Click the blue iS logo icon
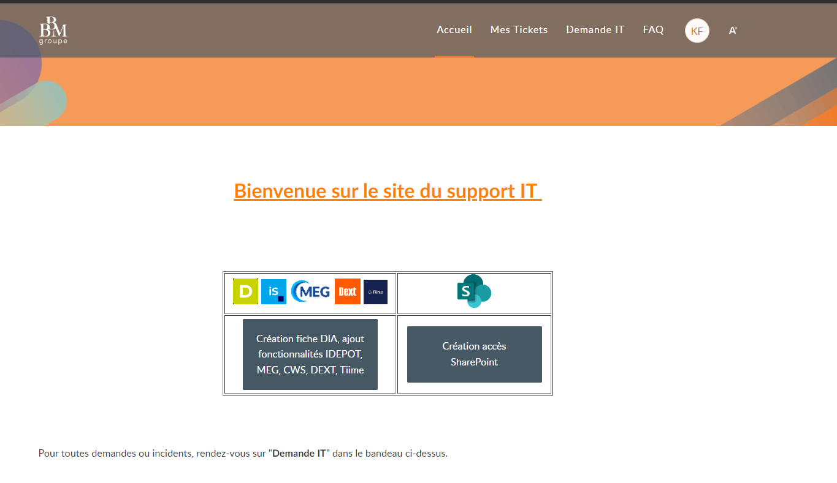Screen dimensions: 837x483 tap(273, 291)
